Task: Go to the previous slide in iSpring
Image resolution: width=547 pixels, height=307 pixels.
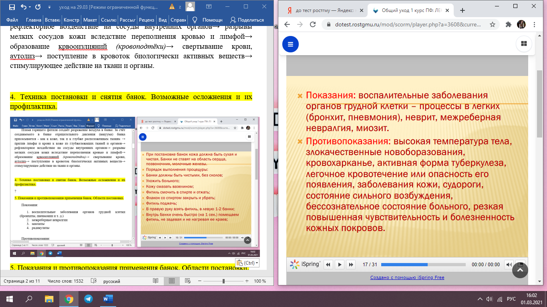Action: 328,264
